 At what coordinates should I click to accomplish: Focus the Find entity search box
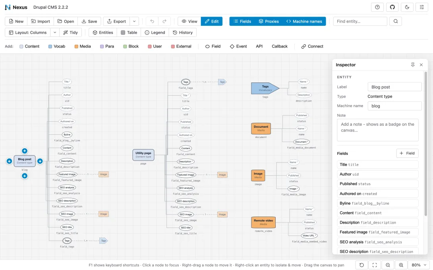tap(360, 21)
